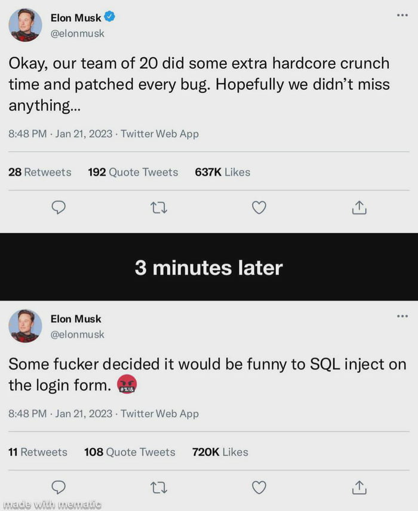418x511 pixels.
Task: View 192 Quote Tweets
Action: point(133,172)
